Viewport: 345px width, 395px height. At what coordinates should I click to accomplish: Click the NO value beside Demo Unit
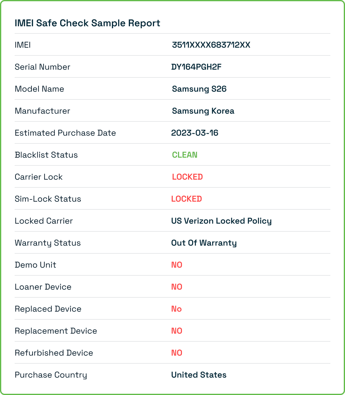pyautogui.click(x=177, y=265)
